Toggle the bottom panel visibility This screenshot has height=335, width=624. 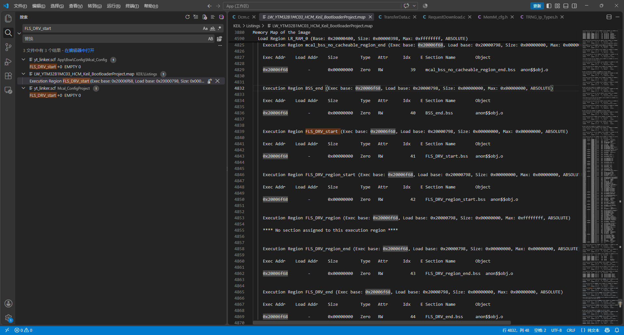pos(566,6)
